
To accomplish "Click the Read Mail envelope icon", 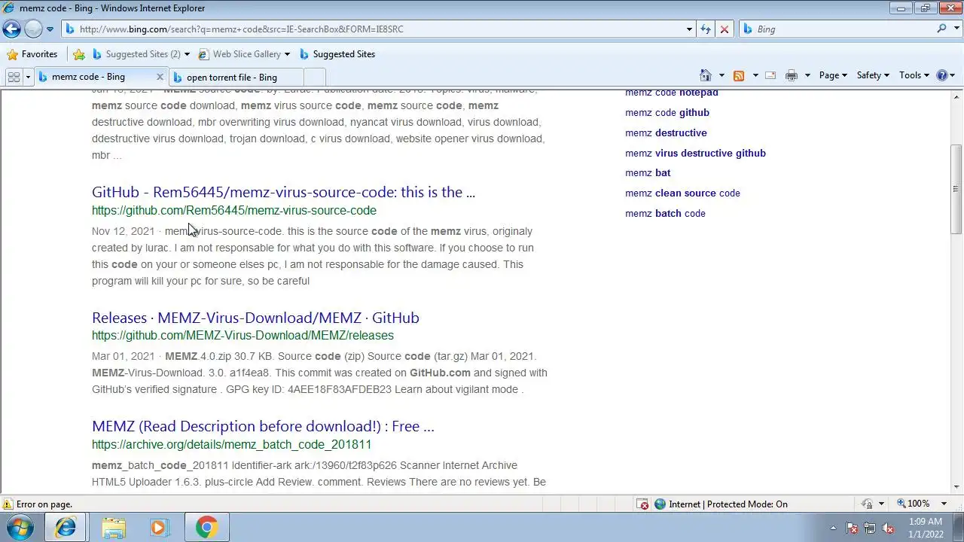I will (770, 75).
